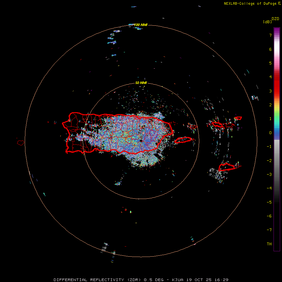
Task: Click the 1 value on the color scale
Action: (270, 119)
